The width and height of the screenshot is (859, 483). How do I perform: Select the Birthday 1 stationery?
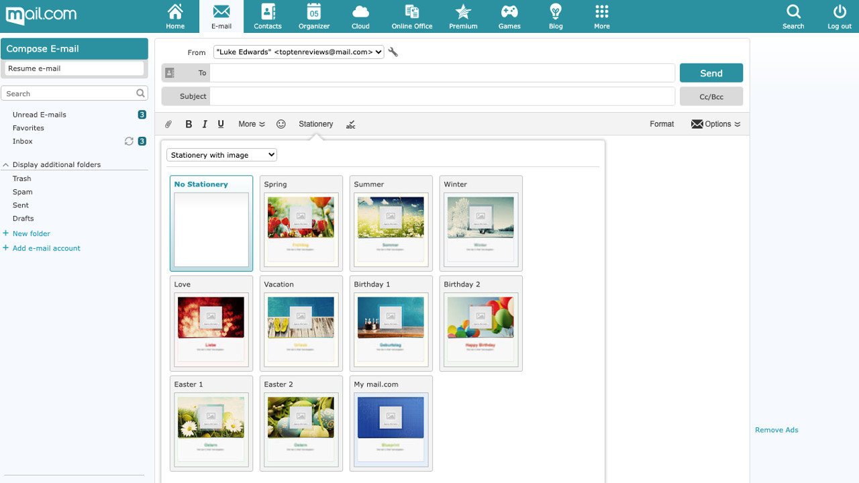391,323
